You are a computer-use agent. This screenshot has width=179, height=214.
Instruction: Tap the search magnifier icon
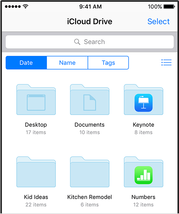[77, 42]
